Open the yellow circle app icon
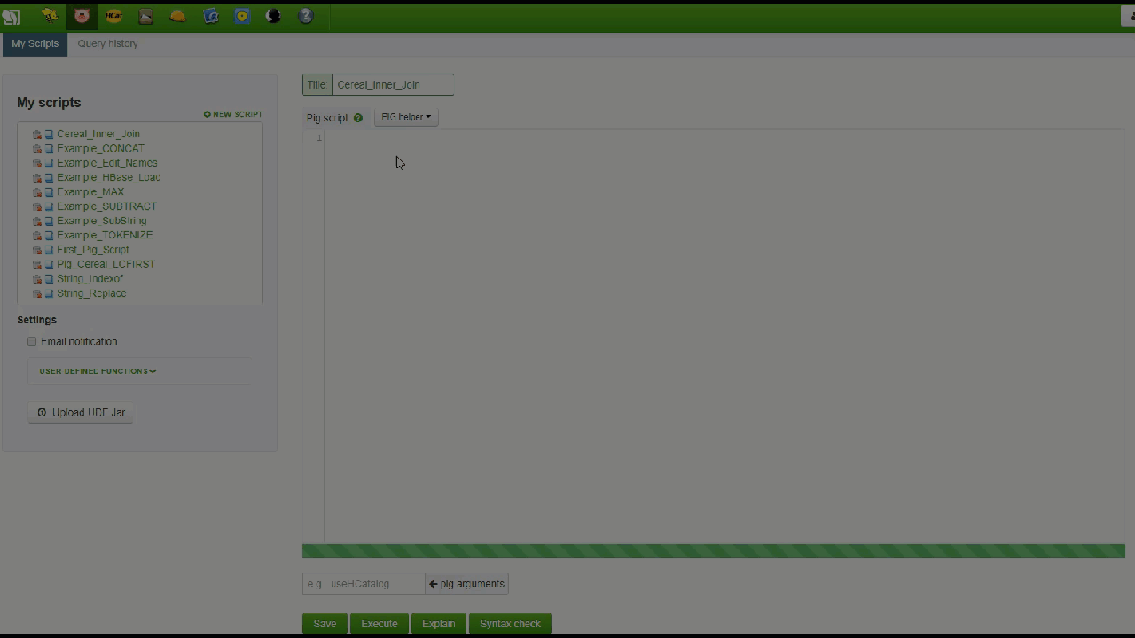 tap(242, 16)
